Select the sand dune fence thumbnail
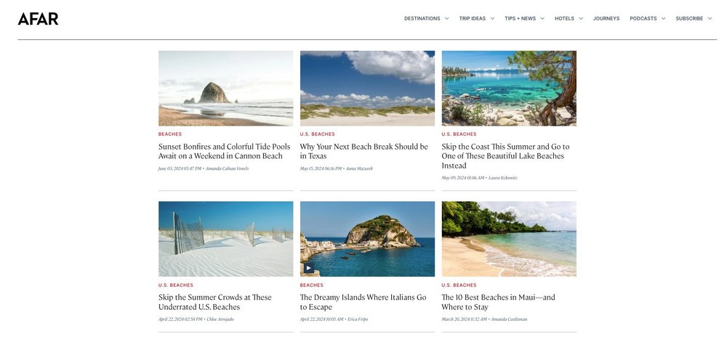The image size is (727, 339). click(x=226, y=239)
